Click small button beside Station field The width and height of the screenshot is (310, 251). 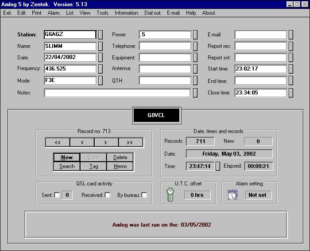pos(101,35)
